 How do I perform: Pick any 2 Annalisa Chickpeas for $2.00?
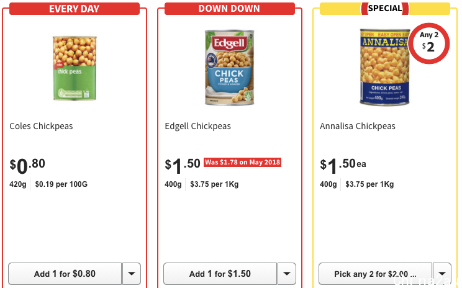(x=375, y=274)
